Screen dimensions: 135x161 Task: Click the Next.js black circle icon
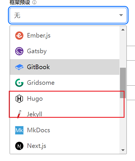point(19,146)
